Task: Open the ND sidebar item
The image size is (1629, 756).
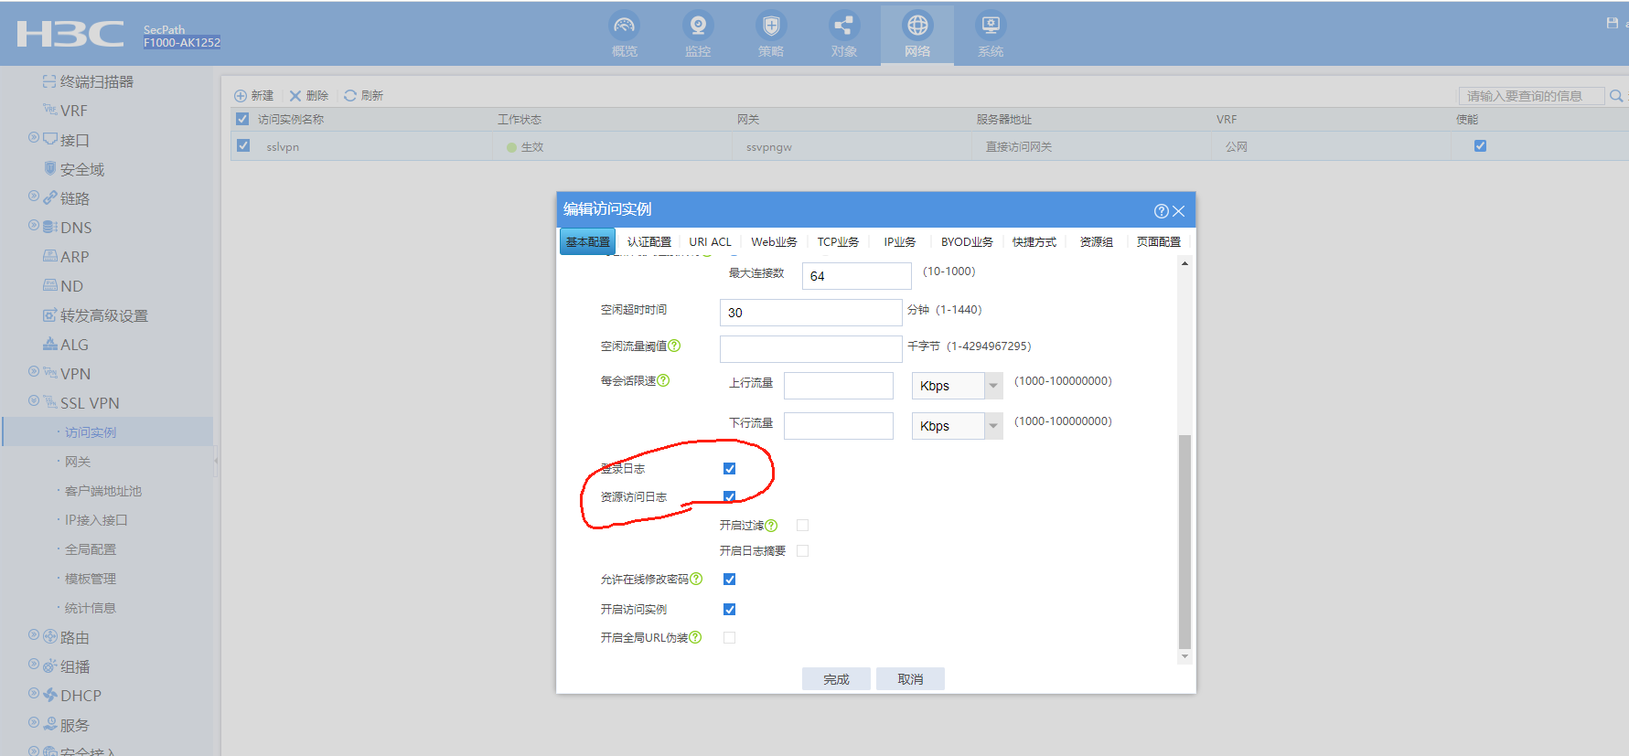Action: pos(63,286)
